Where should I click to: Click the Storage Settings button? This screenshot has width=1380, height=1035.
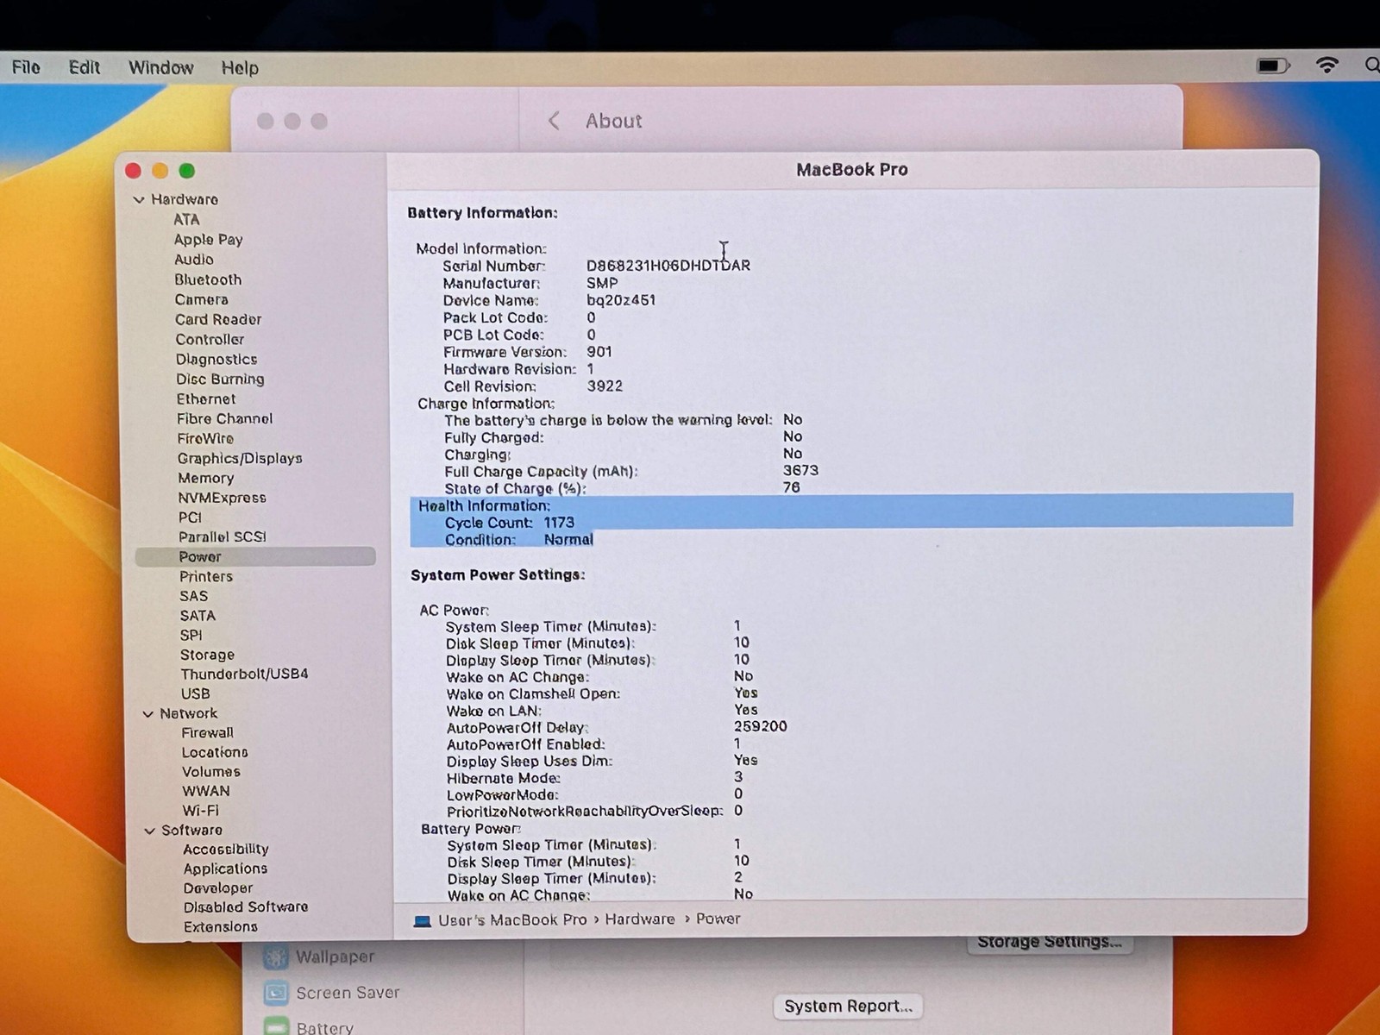[x=1049, y=941]
